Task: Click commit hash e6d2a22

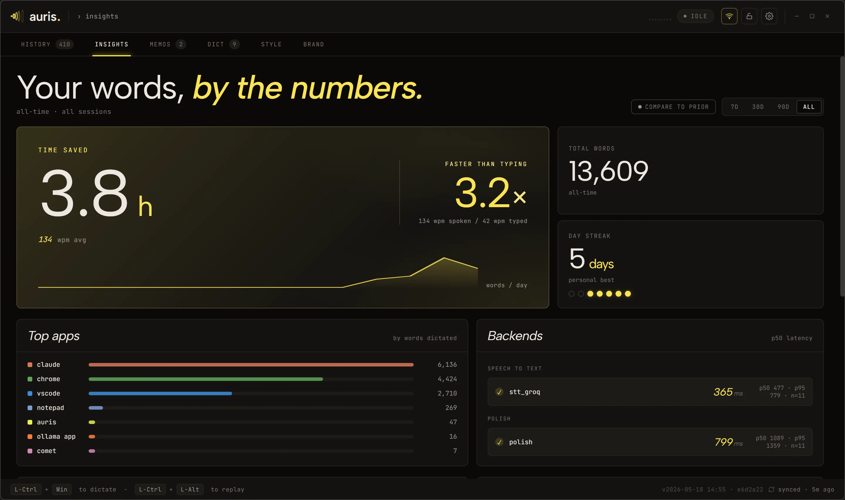Action: 750,489
